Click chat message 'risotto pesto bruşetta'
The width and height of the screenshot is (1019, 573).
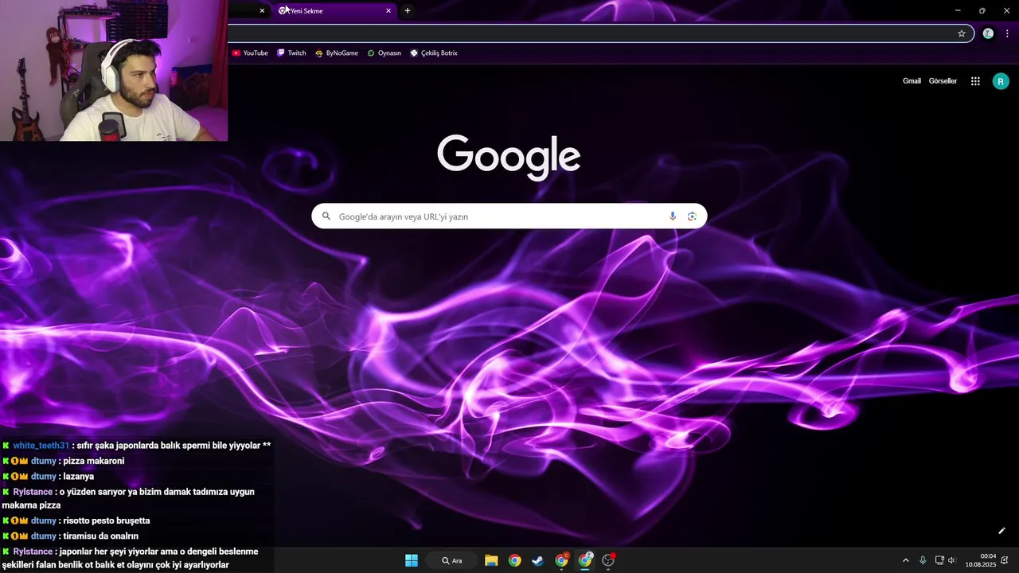coord(107,520)
